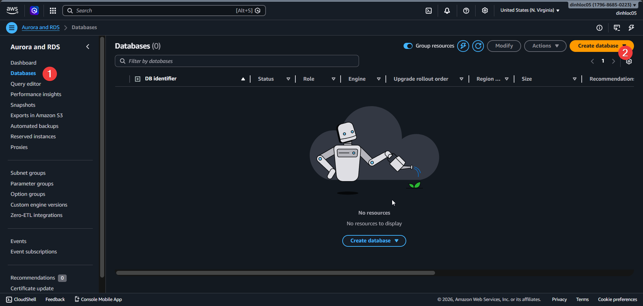The width and height of the screenshot is (643, 306).
Task: Go to the Snapshots section in the sidebar
Action: (x=23, y=105)
